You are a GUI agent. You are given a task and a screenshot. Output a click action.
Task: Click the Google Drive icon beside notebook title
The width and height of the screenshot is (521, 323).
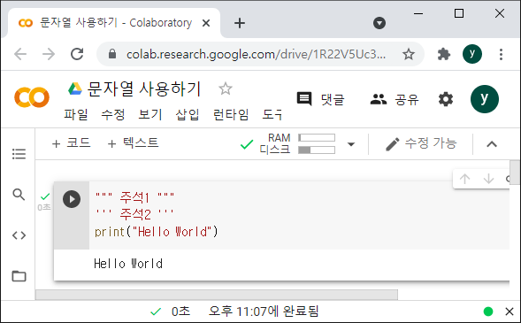[x=75, y=88]
